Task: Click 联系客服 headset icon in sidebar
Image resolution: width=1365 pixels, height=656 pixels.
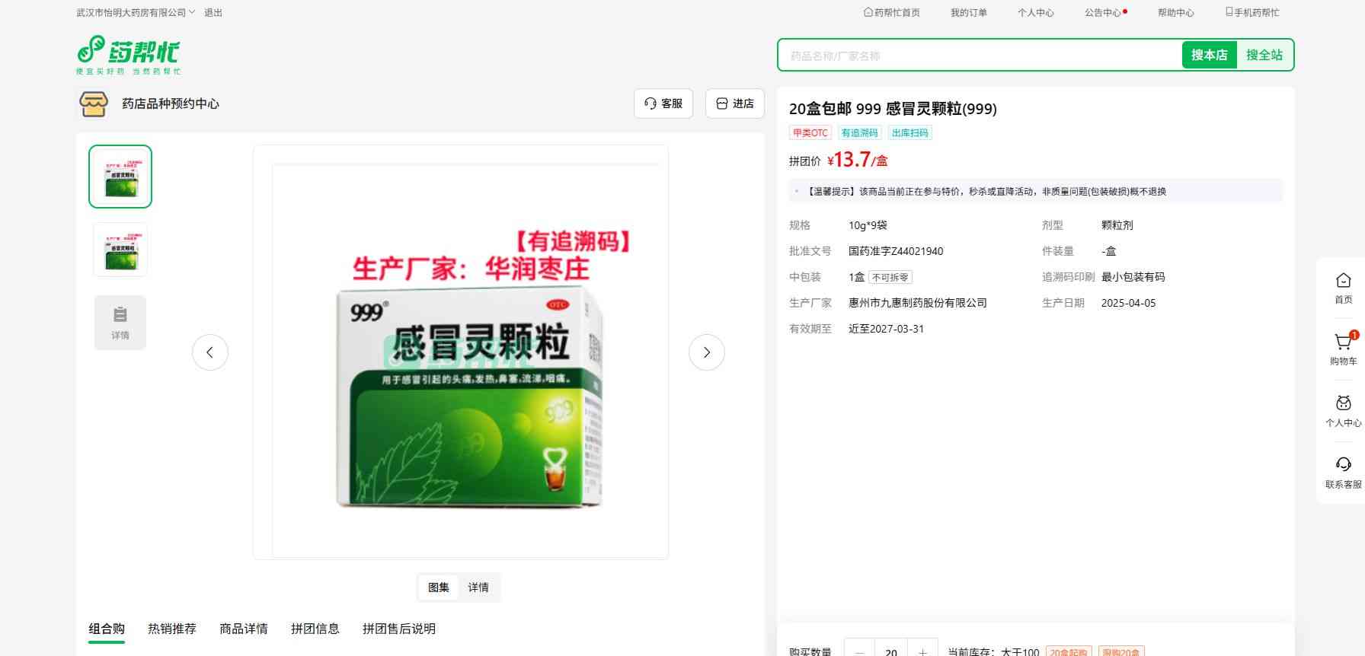Action: (x=1343, y=466)
